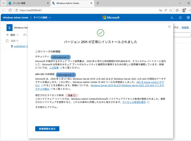Viewport: 191px width, 141px height.
Task: Click the toolbox icon beside 追加
Action: pyautogui.click(x=25, y=35)
